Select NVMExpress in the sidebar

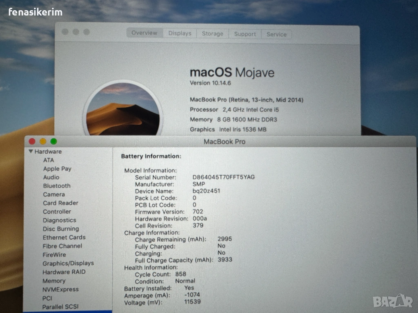pos(60,289)
